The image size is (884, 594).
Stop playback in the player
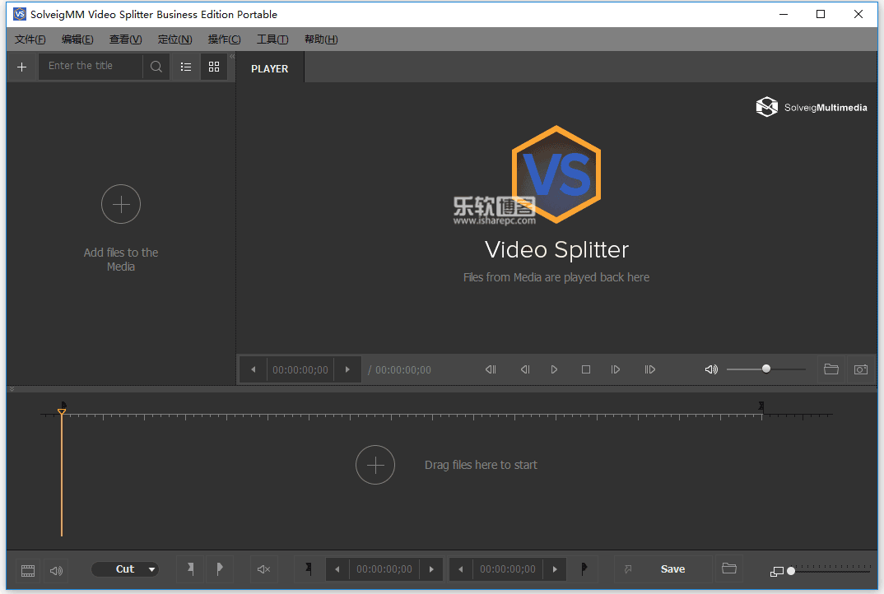(x=586, y=369)
